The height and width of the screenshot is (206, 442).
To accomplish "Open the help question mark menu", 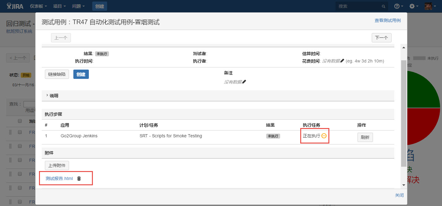I will (398, 6).
